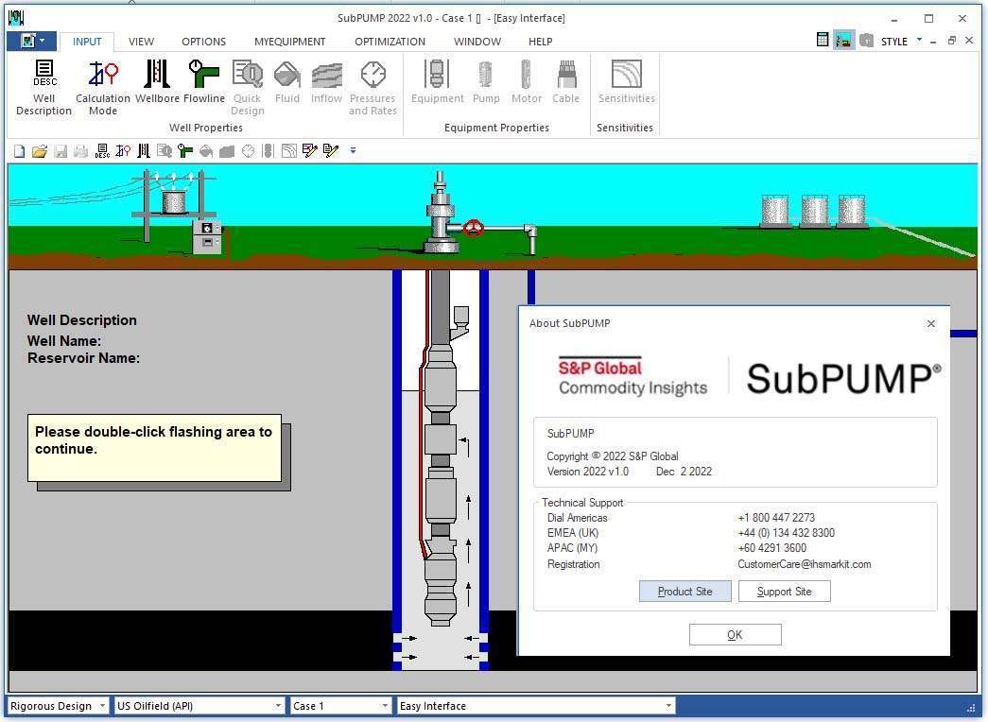Open the MYEQUIPMENT tab
This screenshot has height=722, width=988.
pos(289,42)
